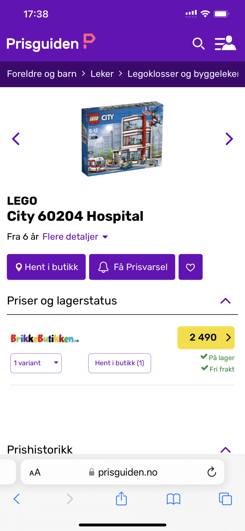Open Leker breadcrumb category
Image resolution: width=245 pixels, height=531 pixels.
coord(102,74)
